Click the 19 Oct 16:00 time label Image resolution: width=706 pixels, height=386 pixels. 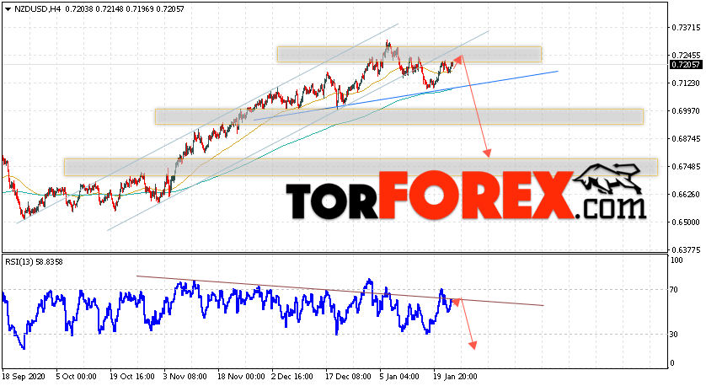coord(132,377)
